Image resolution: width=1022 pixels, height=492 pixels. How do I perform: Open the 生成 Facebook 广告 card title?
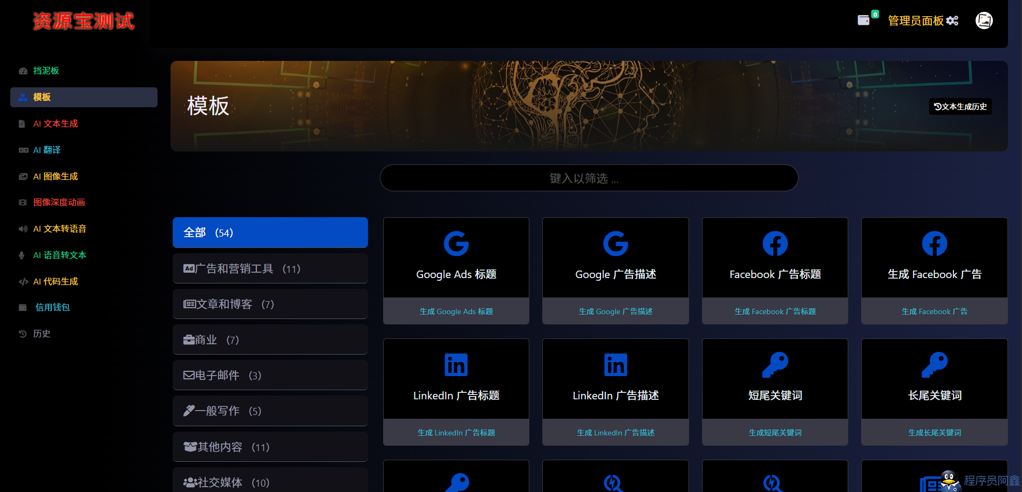coord(935,274)
